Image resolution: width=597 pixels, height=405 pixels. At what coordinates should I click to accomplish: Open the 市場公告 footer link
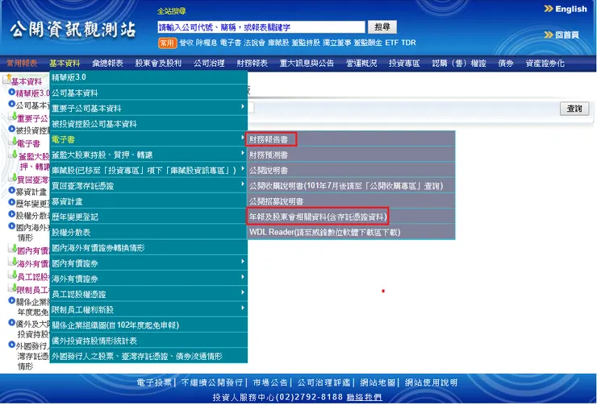[x=270, y=382]
